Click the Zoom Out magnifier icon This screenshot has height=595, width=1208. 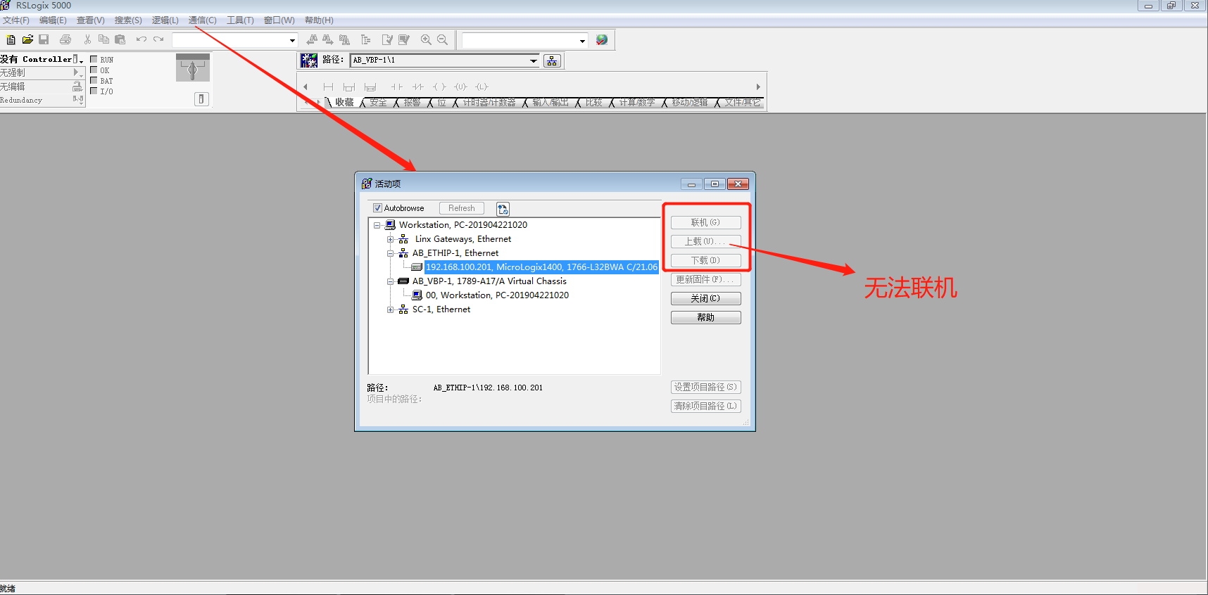[x=442, y=40]
